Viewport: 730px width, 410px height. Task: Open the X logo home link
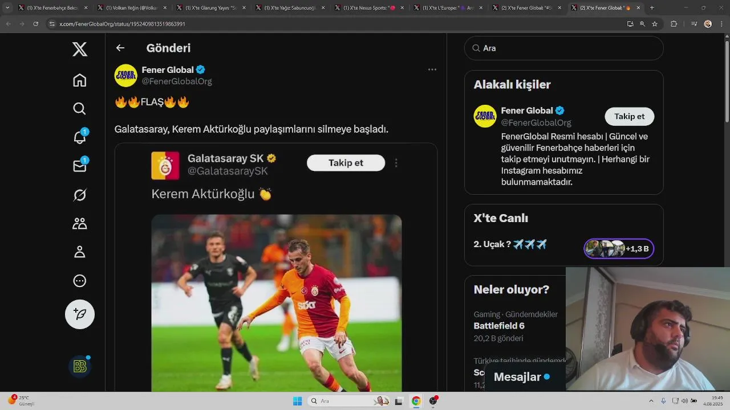(80, 49)
